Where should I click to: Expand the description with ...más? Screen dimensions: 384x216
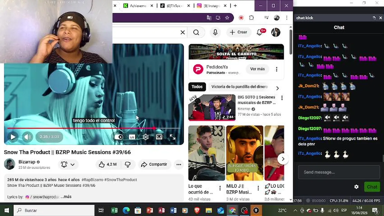pyautogui.click(x=66, y=197)
